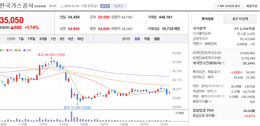
Task: Select the 10년 line chart
Action: click(80, 39)
